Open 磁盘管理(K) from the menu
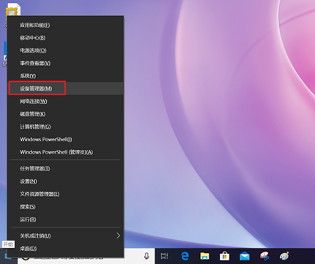This screenshot has height=264, width=315. (x=66, y=114)
